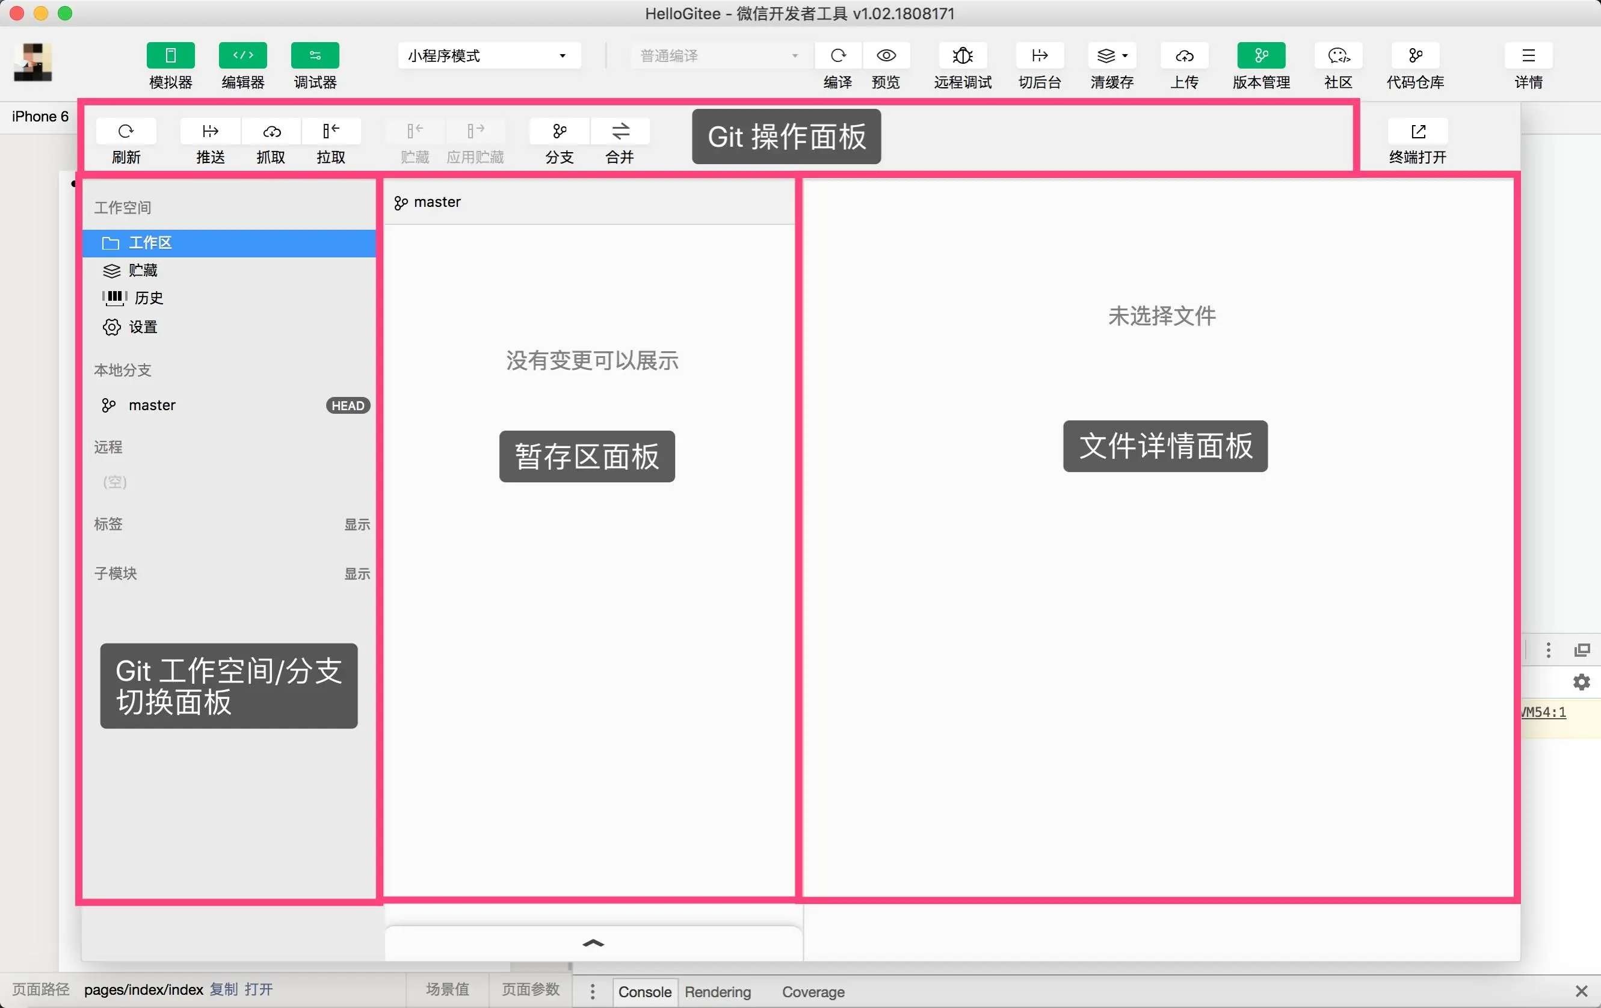Open the 小程序模式 mode dropdown

(x=489, y=56)
